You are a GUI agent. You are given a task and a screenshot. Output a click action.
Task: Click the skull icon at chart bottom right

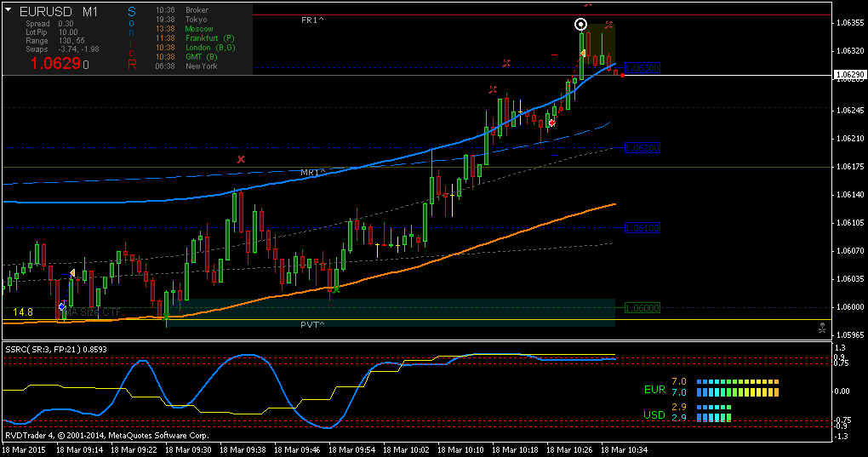[x=823, y=328]
